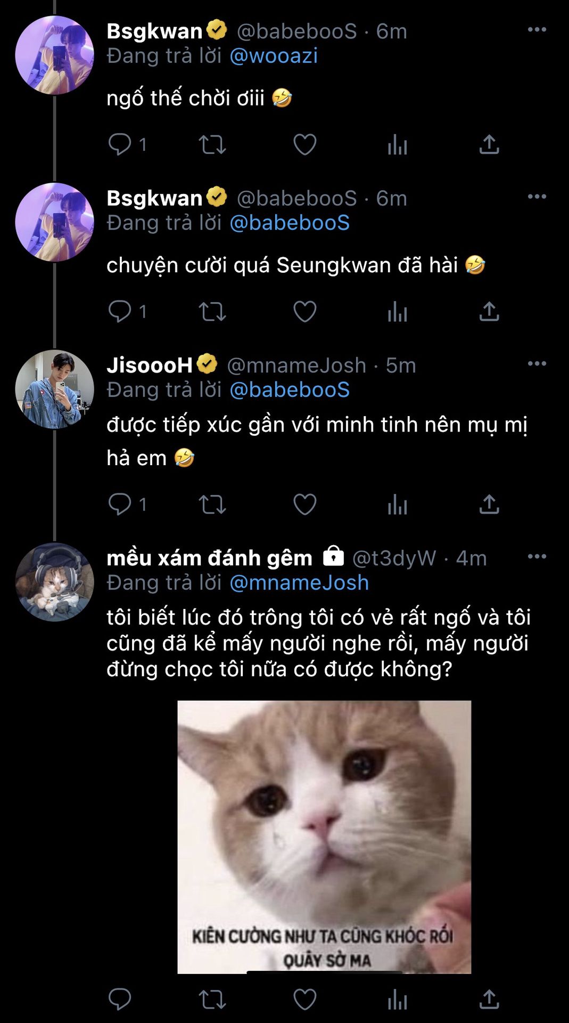This screenshot has height=1023, width=569.
Task: Share JisoooH's reply tweet
Action: (x=489, y=505)
